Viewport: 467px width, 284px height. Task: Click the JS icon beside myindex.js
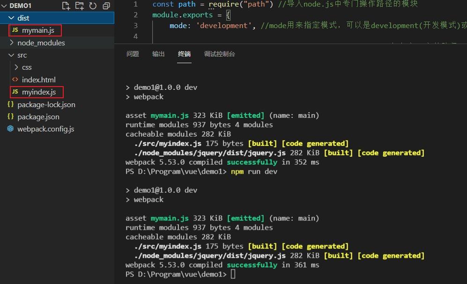[x=15, y=92]
